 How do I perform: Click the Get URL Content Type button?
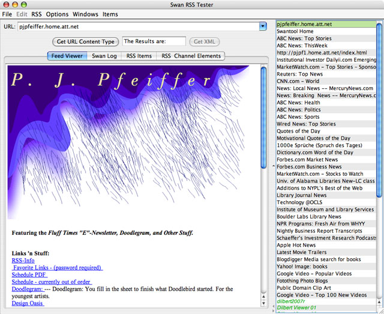[x=85, y=42]
